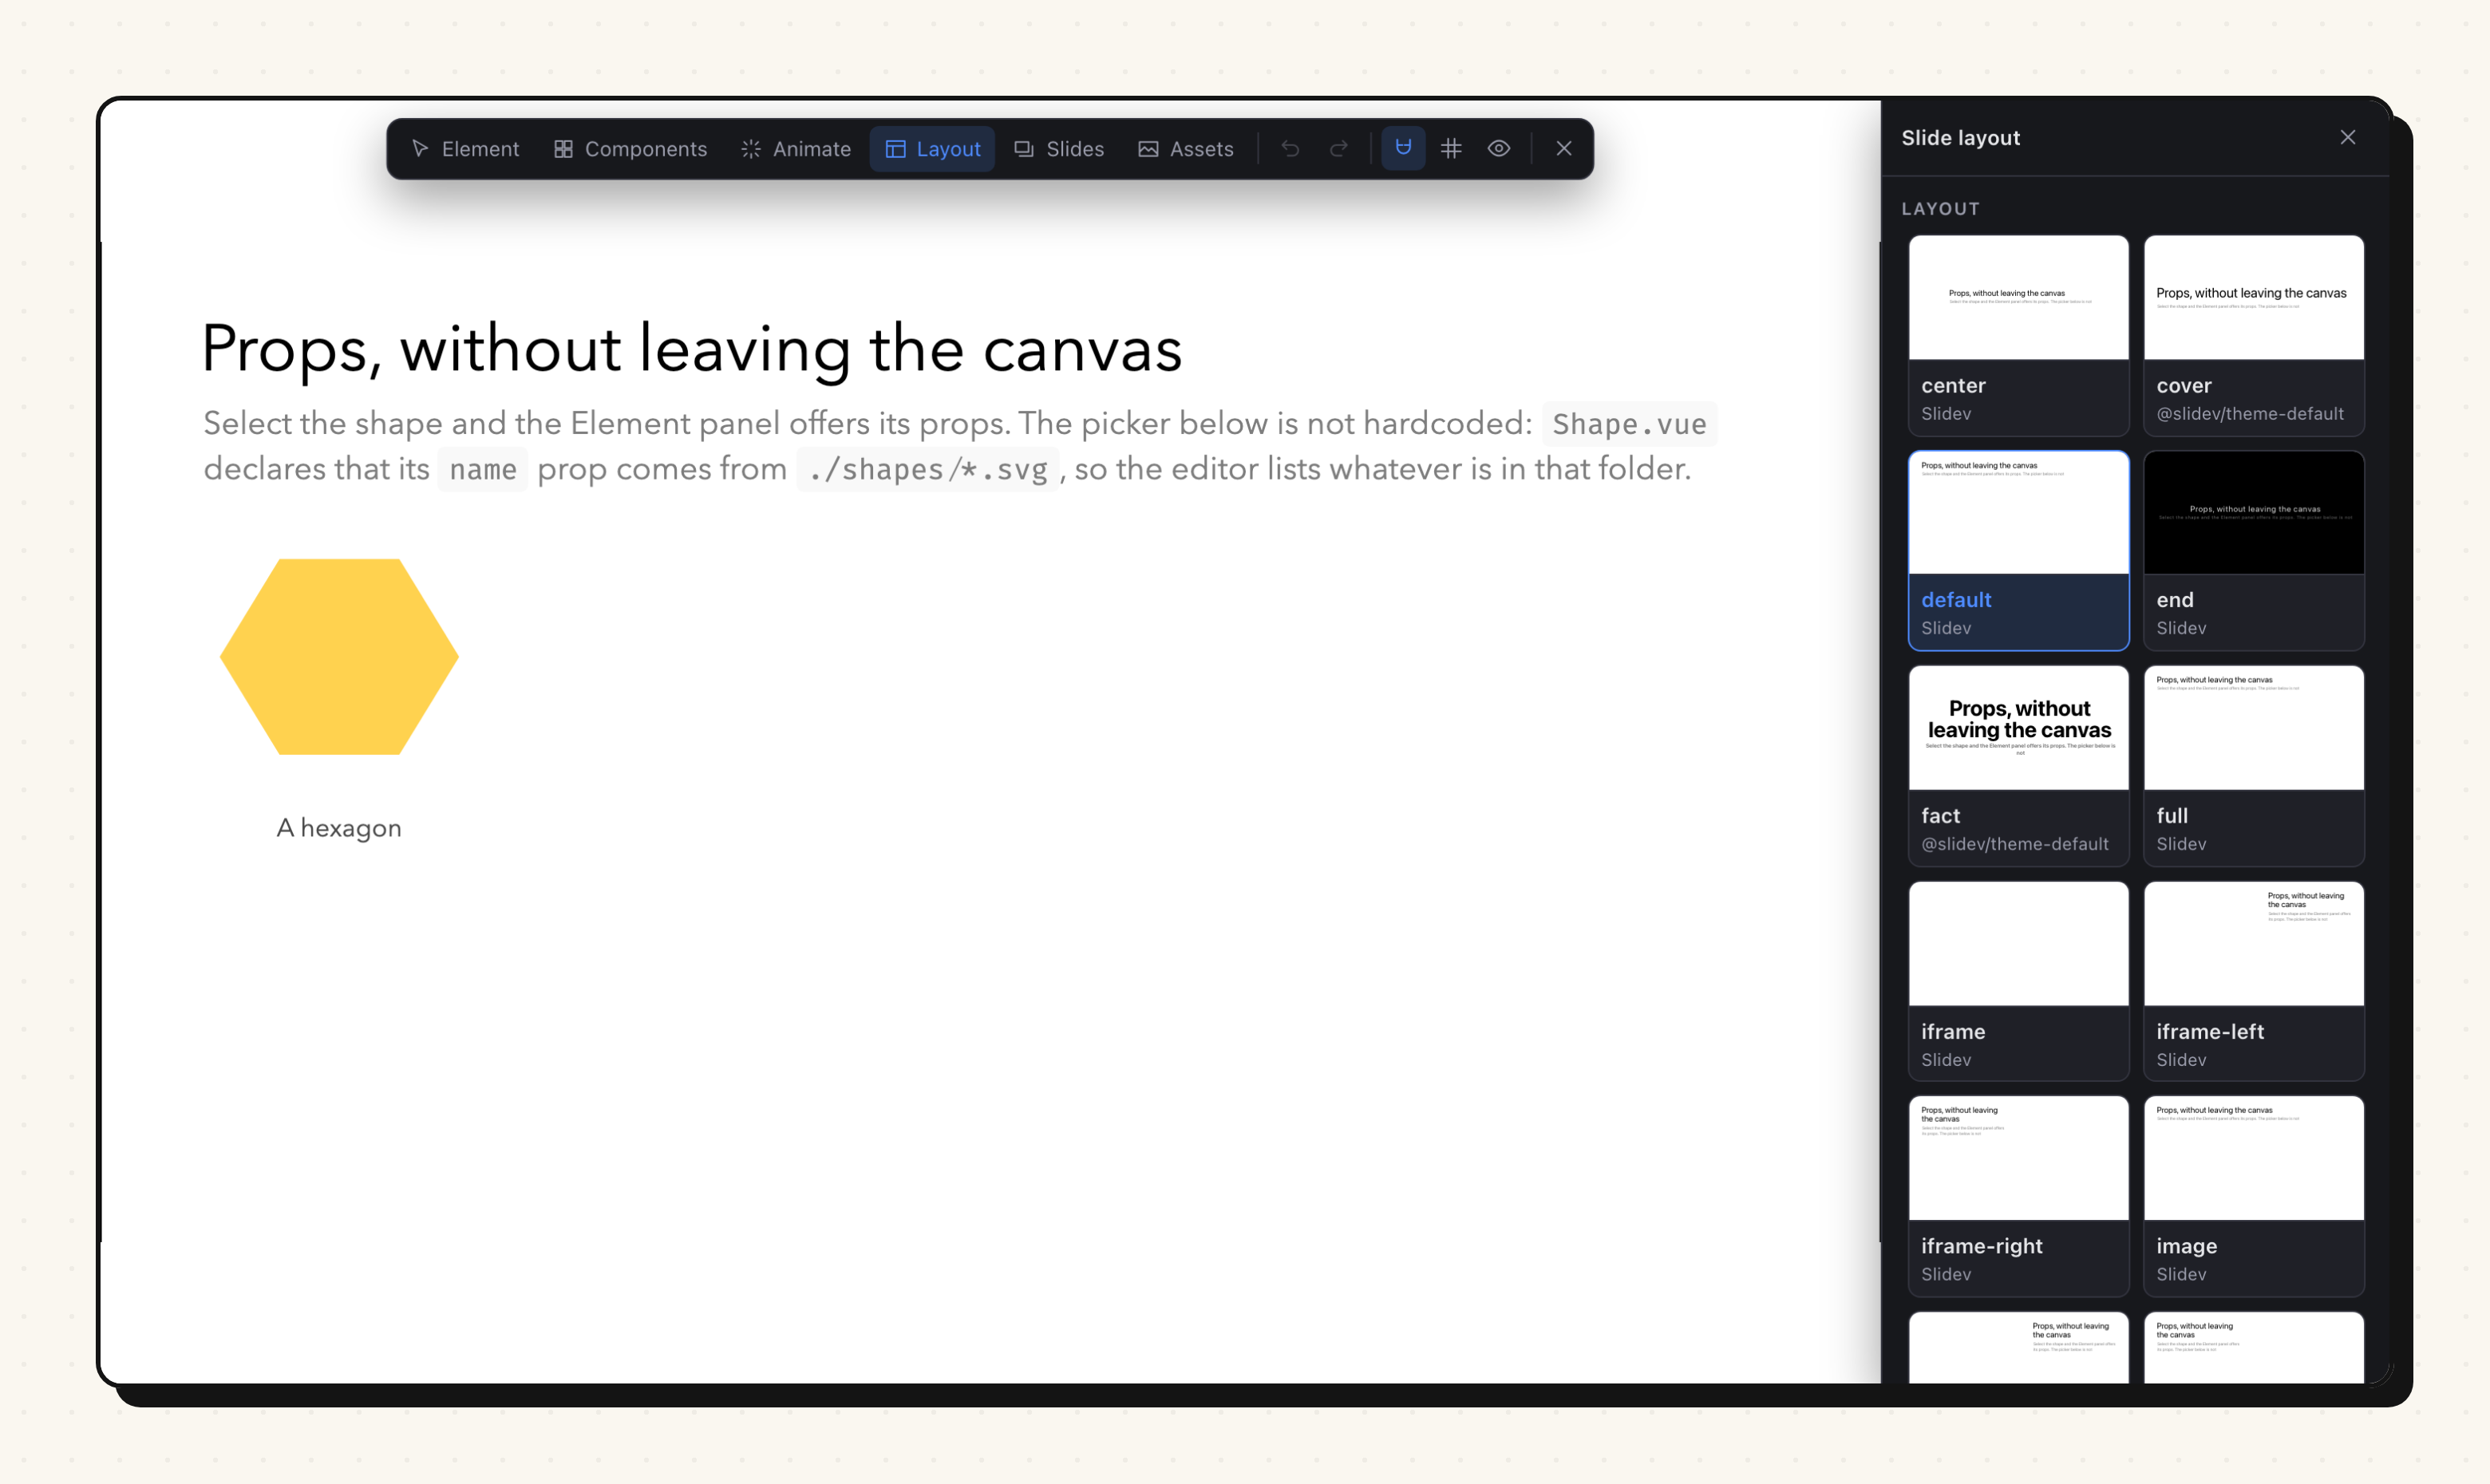The image size is (2490, 1484).
Task: Click the LAYOUT section label
Action: (1941, 209)
